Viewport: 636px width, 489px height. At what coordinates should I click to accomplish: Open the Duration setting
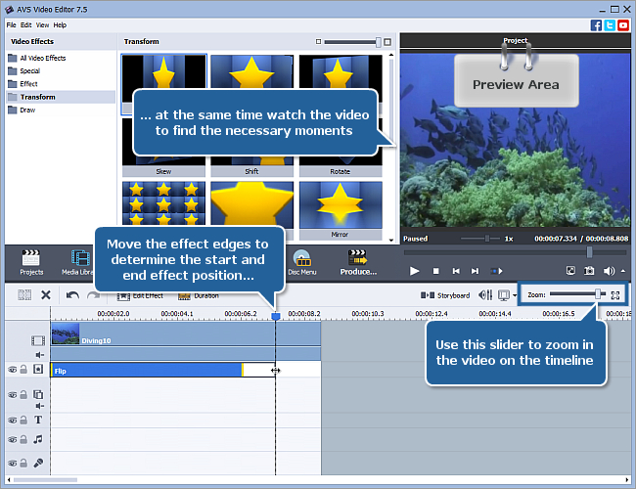pos(199,296)
